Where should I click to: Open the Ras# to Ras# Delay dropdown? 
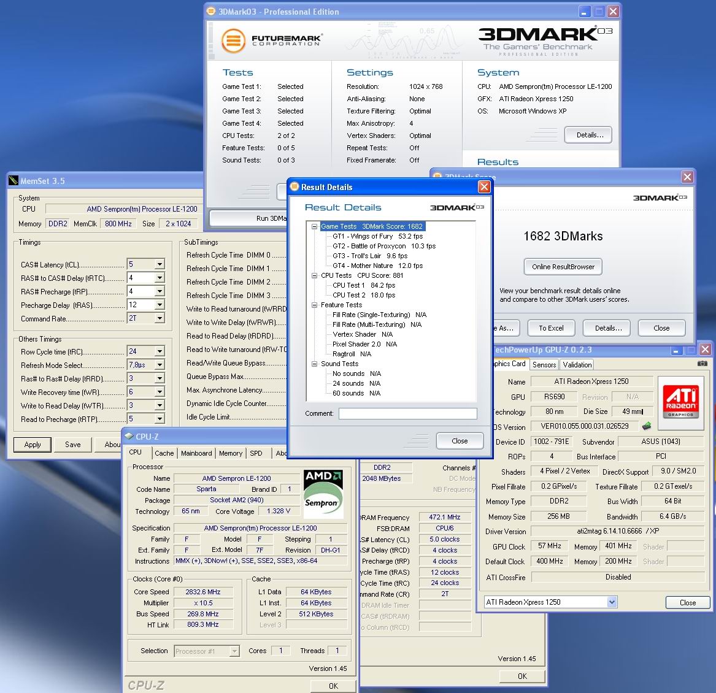pyautogui.click(x=160, y=378)
